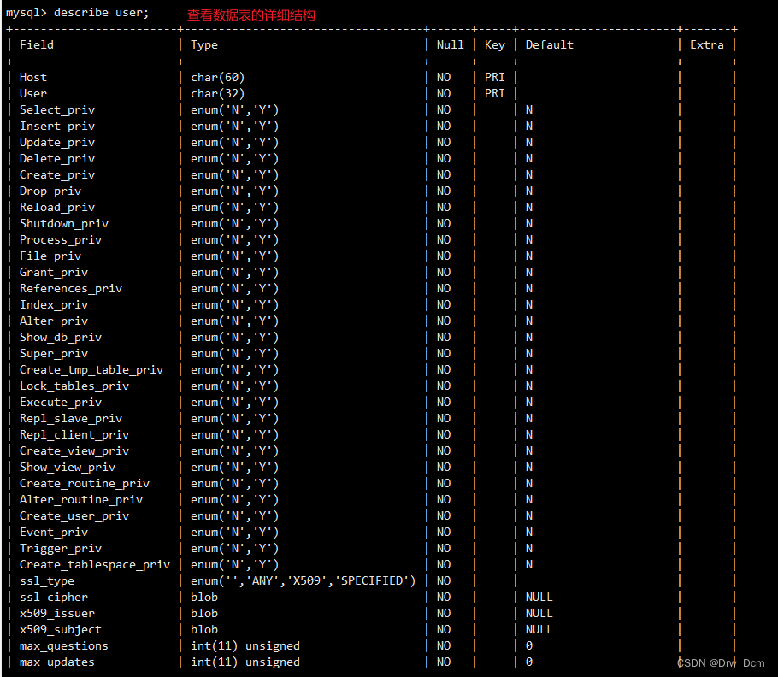778x677 pixels.
Task: Click the 'Drop_priv' field name
Action: pyautogui.click(x=50, y=191)
